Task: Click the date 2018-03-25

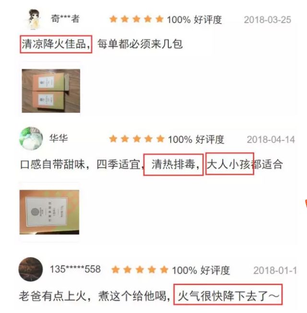Action: coord(267,20)
